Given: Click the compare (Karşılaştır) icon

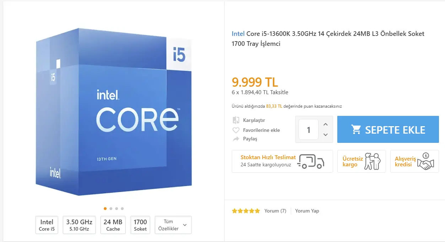Looking at the screenshot, I should pyautogui.click(x=236, y=120).
